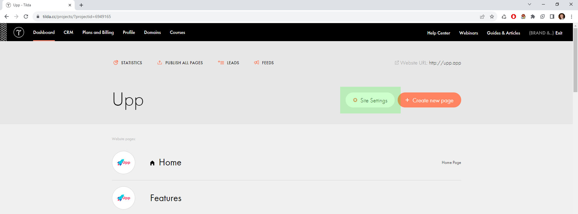Click the Publish All Pages upload icon
This screenshot has width=578, height=214.
[160, 62]
